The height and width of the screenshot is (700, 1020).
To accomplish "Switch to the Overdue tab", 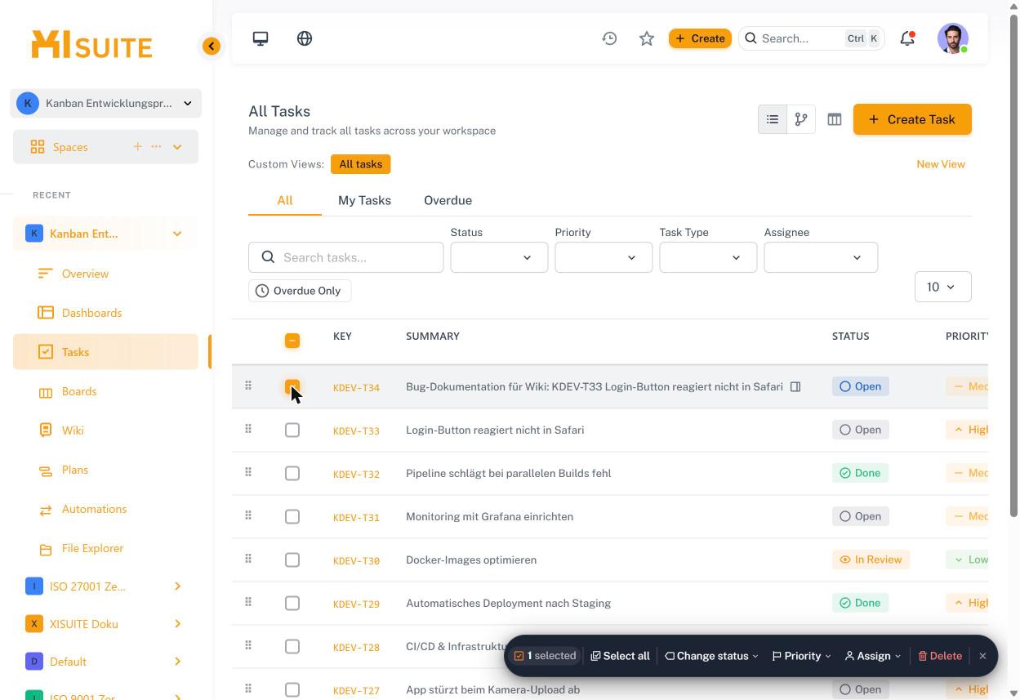I will (x=448, y=200).
